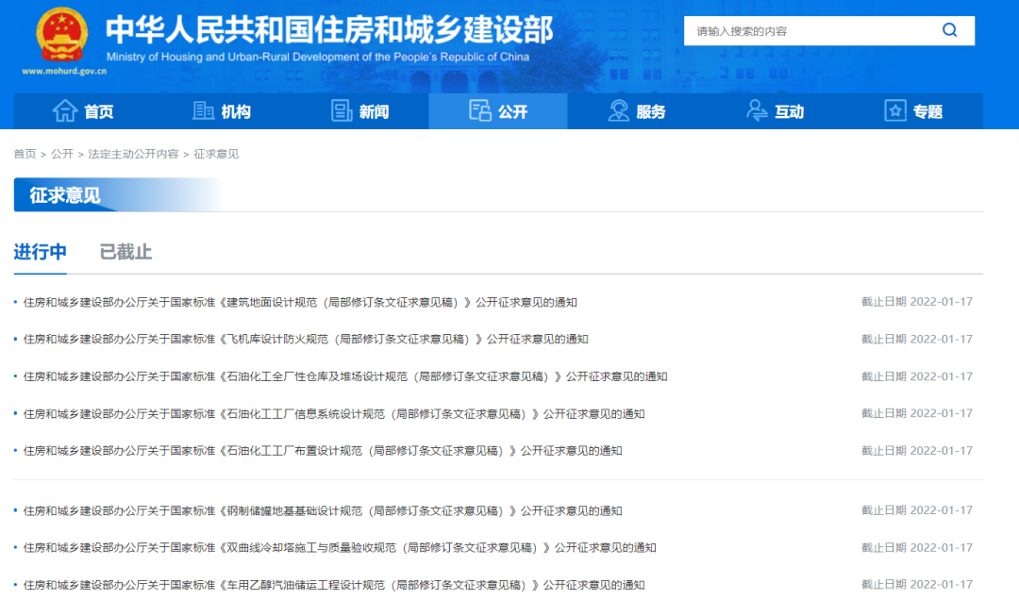This screenshot has height=600, width=1019.
Task: Open the 双曲线冷却塔施工与质量验收规范 notice
Action: coord(340,548)
